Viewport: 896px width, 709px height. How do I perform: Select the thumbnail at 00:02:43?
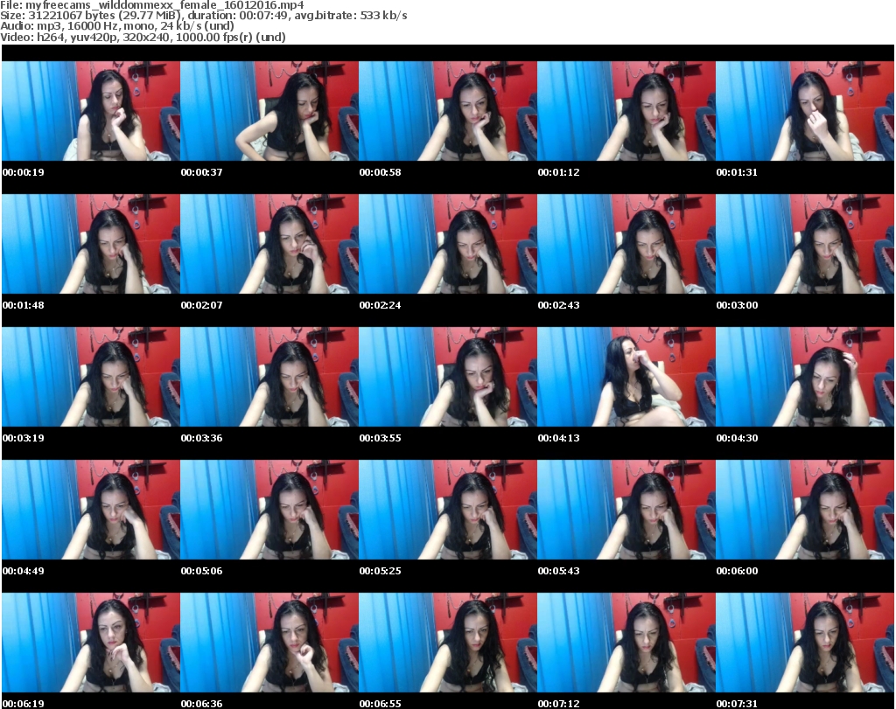coord(626,244)
